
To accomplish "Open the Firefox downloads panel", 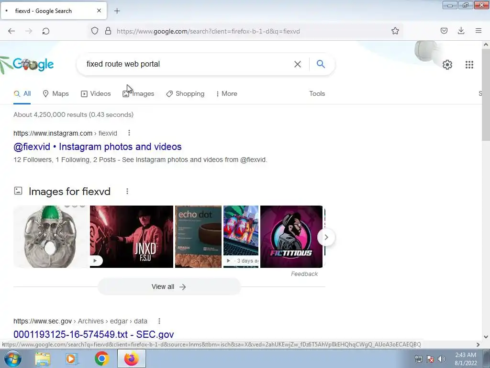I will 461,31.
